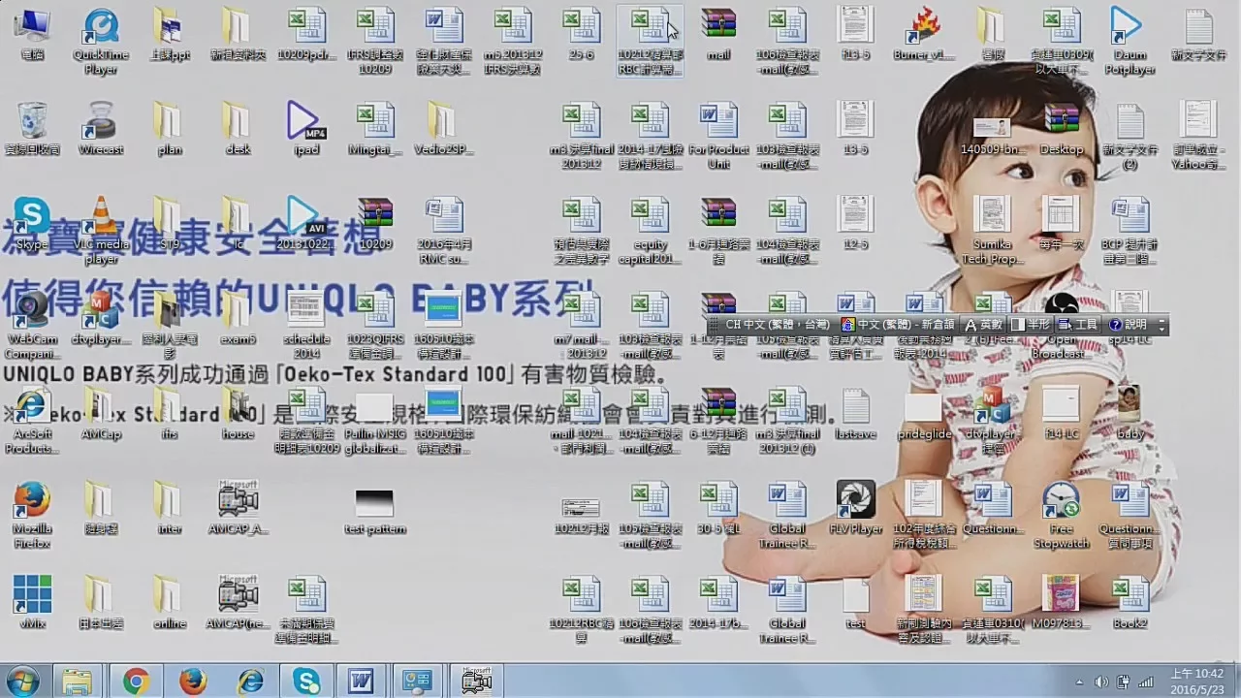Open Microsoft Word from the taskbar
The width and height of the screenshot is (1241, 698).
(362, 682)
